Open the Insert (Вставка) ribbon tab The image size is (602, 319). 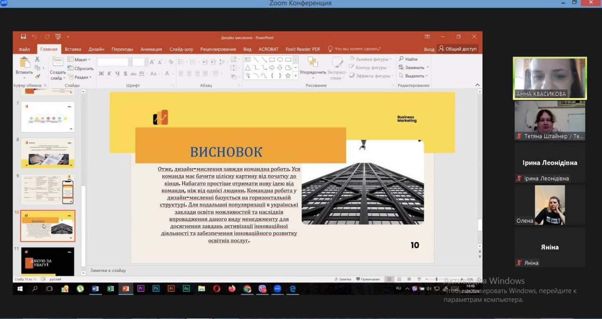(x=73, y=49)
